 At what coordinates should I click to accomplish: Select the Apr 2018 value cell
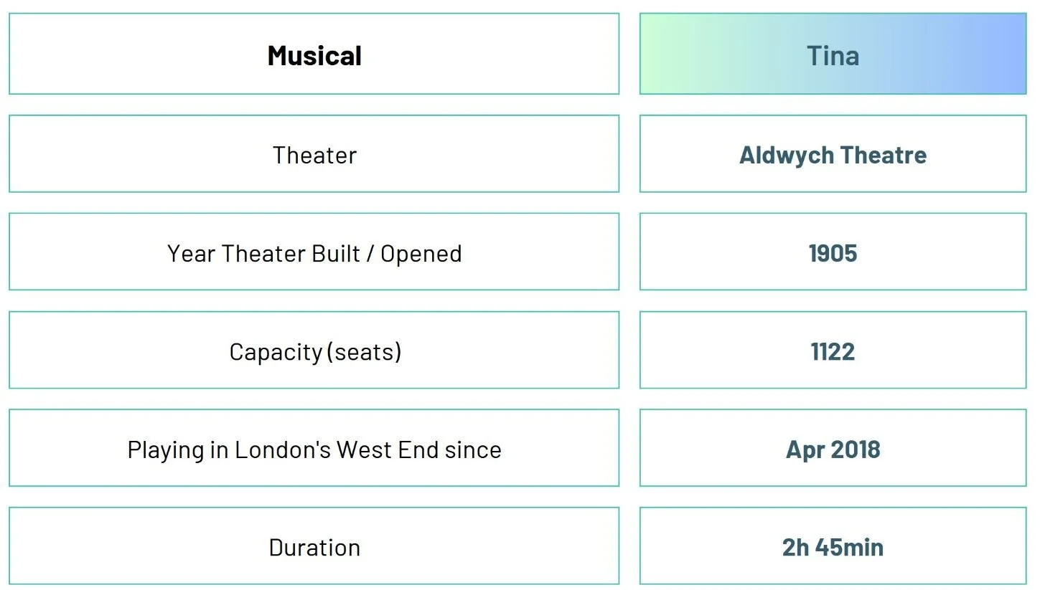(833, 449)
